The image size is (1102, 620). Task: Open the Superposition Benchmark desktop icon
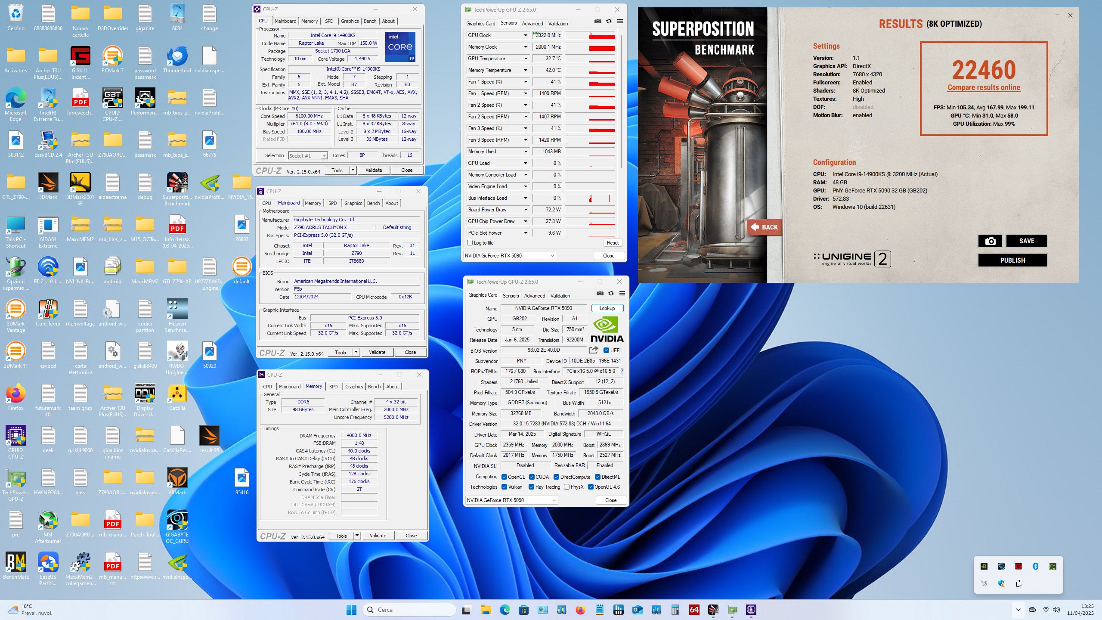[x=177, y=189]
